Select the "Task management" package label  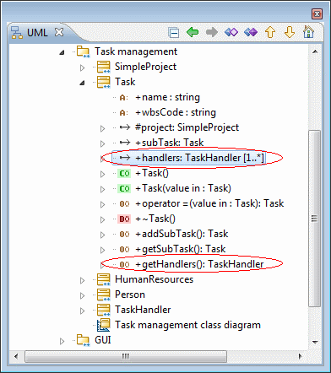pos(136,51)
